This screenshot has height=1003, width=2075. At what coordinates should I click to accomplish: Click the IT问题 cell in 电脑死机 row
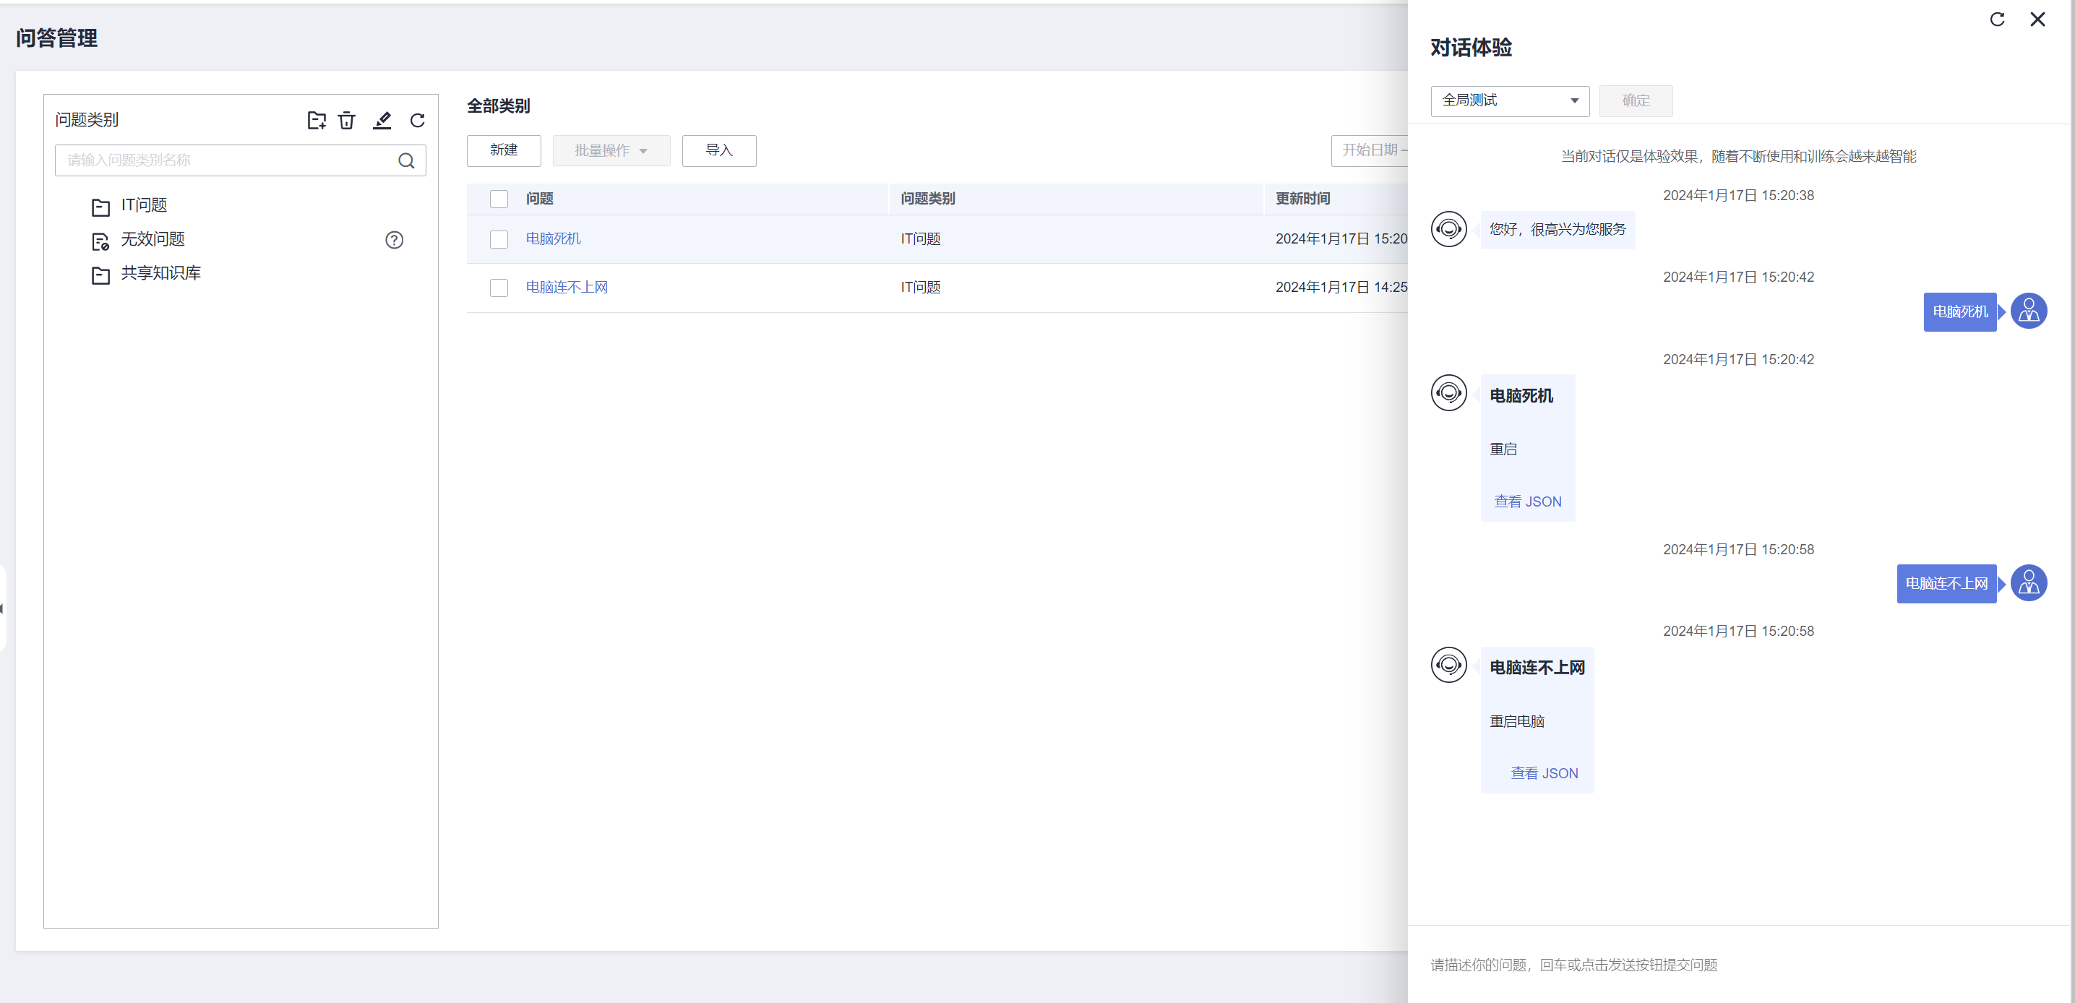pos(921,239)
